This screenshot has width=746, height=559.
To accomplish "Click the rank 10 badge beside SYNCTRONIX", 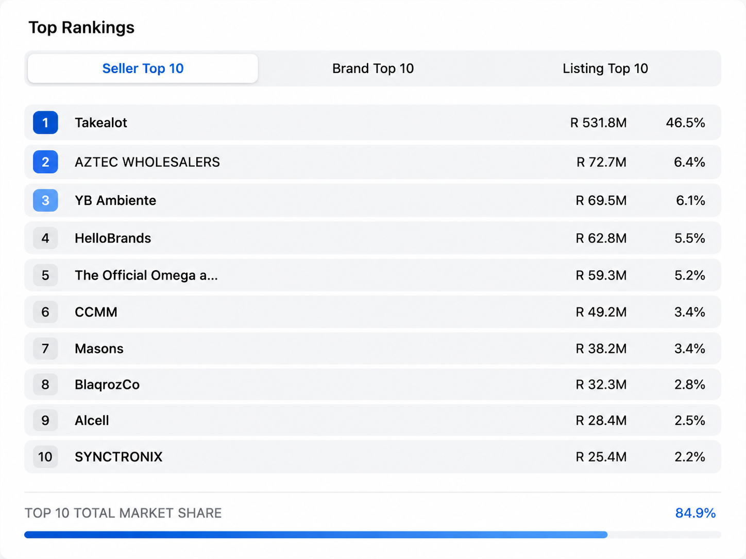I will click(x=45, y=457).
